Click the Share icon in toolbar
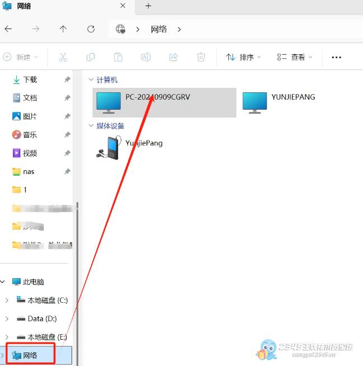 pos(173,57)
